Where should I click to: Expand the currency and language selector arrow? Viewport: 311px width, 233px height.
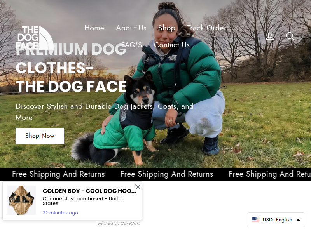(298, 220)
